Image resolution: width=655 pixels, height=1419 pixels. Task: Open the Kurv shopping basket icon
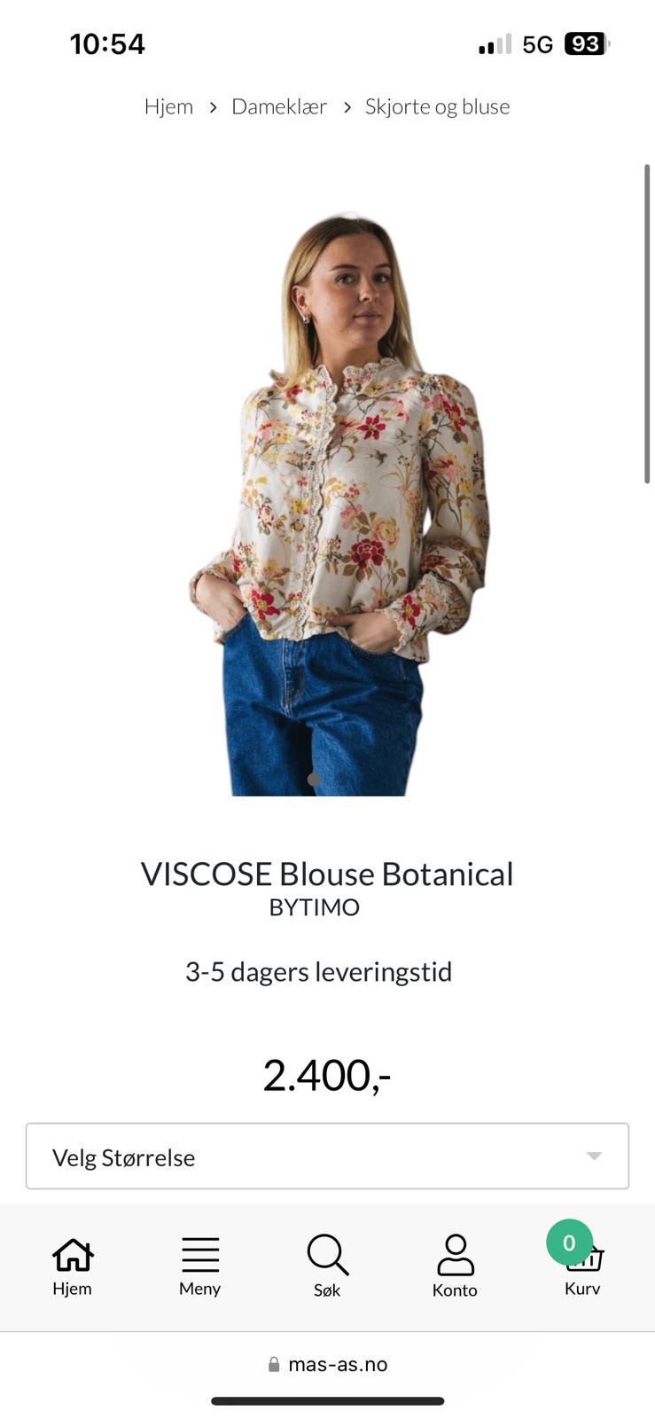(586, 1258)
